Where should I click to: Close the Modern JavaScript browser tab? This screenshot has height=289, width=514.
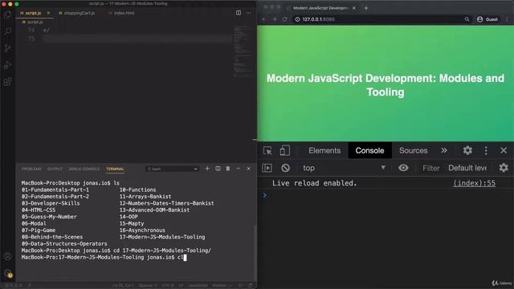353,8
